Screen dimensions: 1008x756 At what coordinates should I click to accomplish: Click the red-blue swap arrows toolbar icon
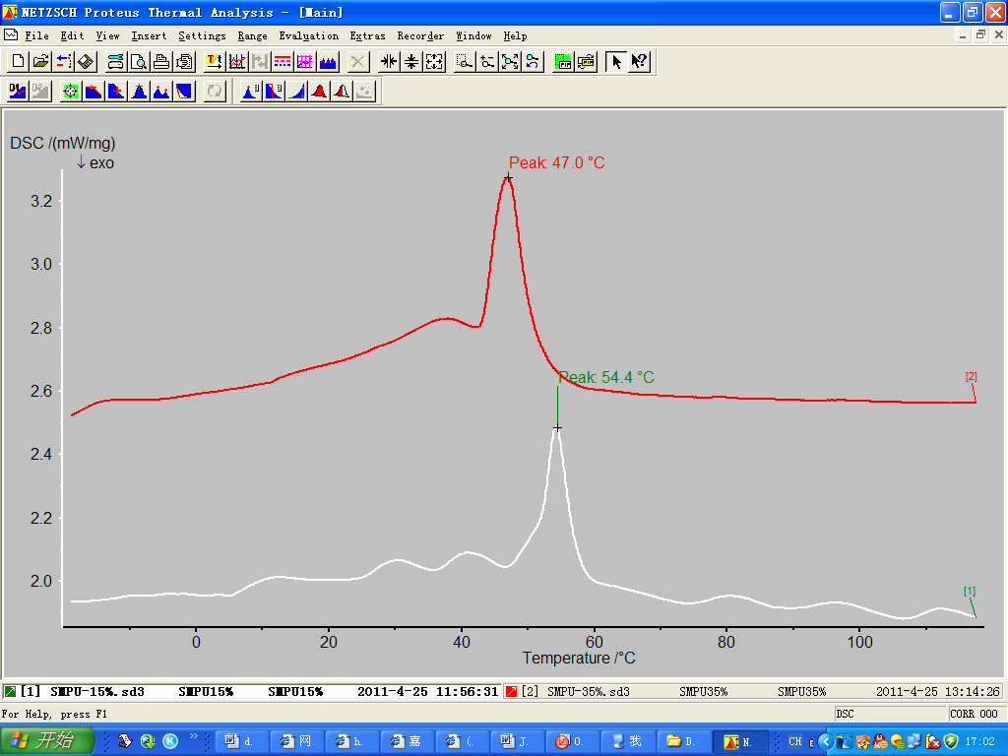pos(63,62)
